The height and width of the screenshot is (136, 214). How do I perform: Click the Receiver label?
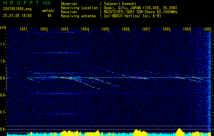pos(69,12)
